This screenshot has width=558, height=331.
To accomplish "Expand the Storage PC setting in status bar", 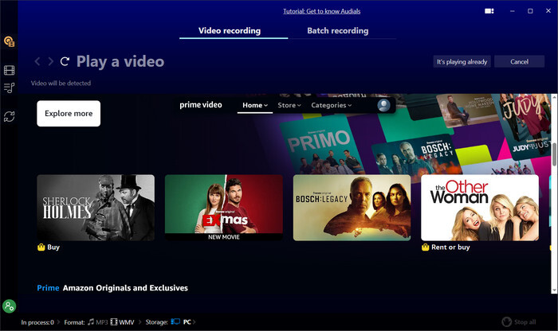I will (x=184, y=322).
